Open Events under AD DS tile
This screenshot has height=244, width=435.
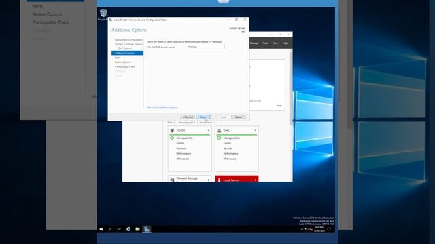(180, 143)
